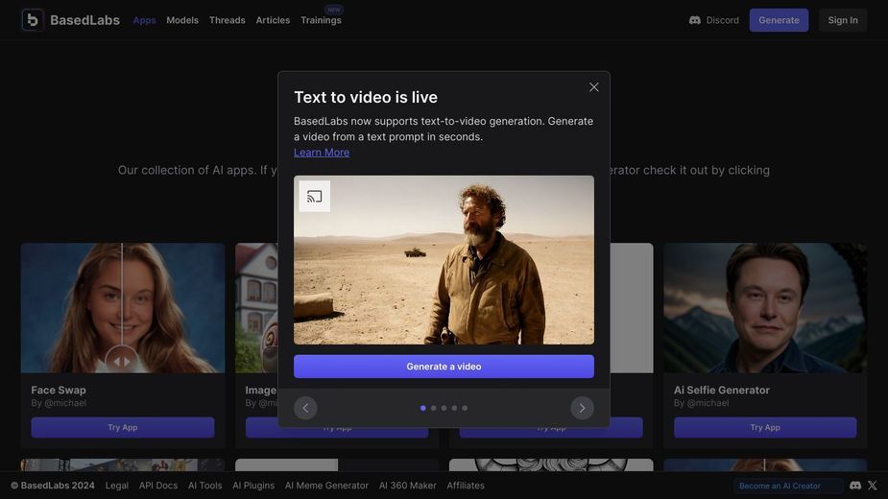Select the second carousel dot
This screenshot has height=499, width=888.
pos(433,408)
